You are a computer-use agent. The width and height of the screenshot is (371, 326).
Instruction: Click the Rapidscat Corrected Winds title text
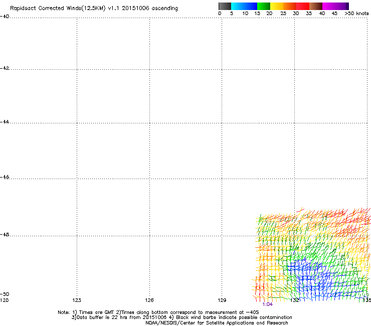point(94,9)
